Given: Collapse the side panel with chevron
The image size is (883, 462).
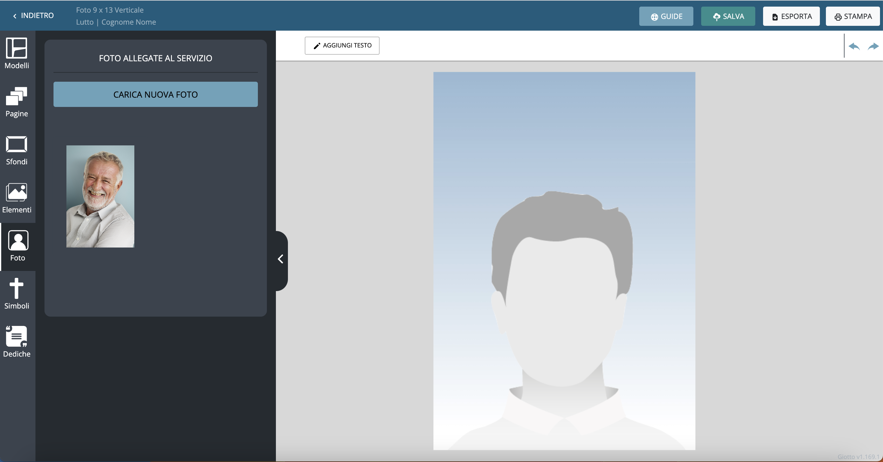Looking at the screenshot, I should 281,259.
